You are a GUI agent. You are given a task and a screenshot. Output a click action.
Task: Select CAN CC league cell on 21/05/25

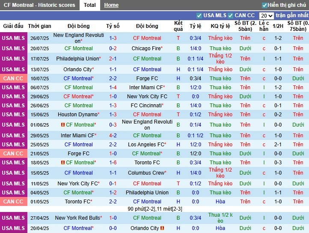(x=14, y=154)
